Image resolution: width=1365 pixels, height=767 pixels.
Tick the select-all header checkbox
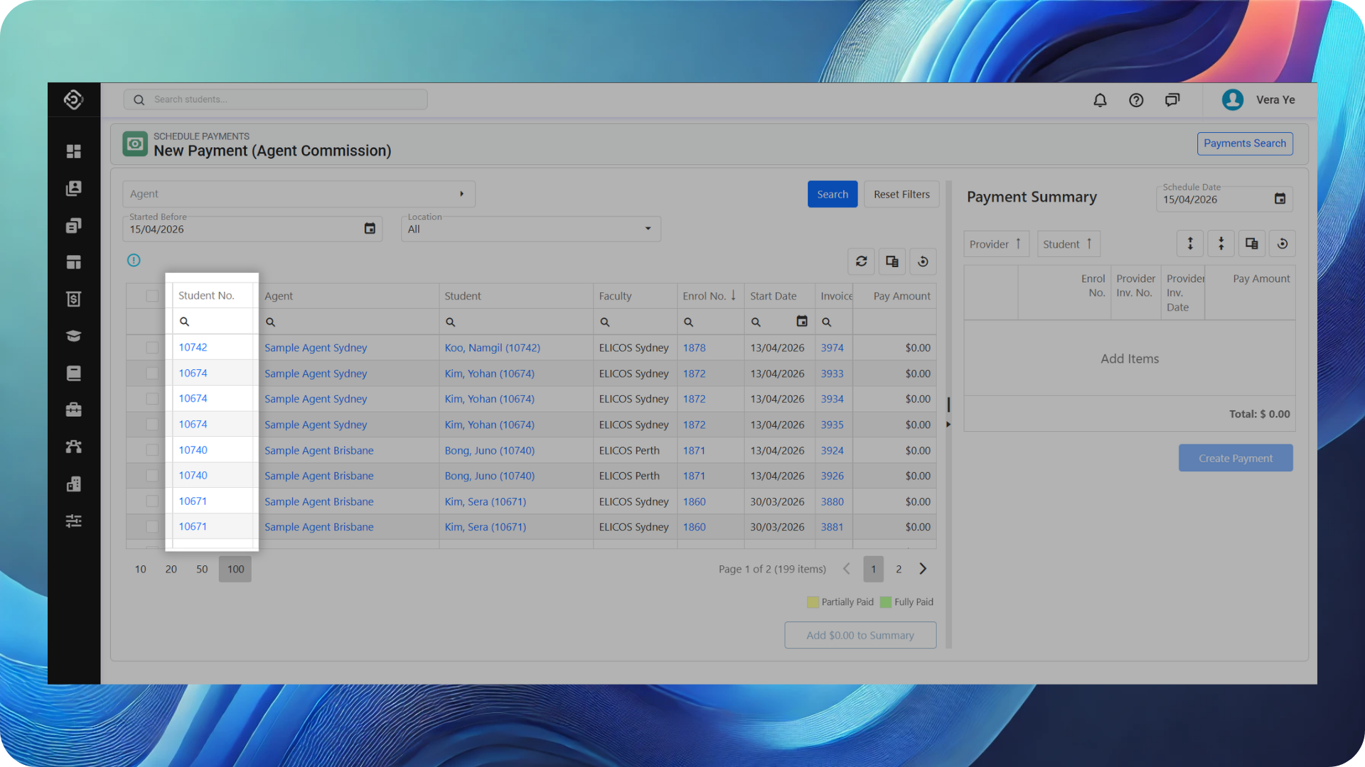152,296
